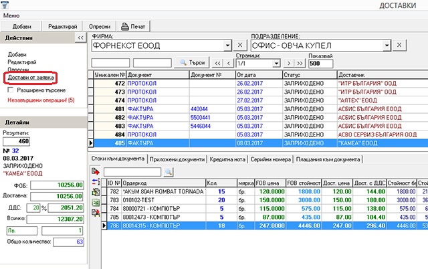The height and width of the screenshot is (269, 428).
Task: Go to the first page with << button
Action: [x=217, y=64]
